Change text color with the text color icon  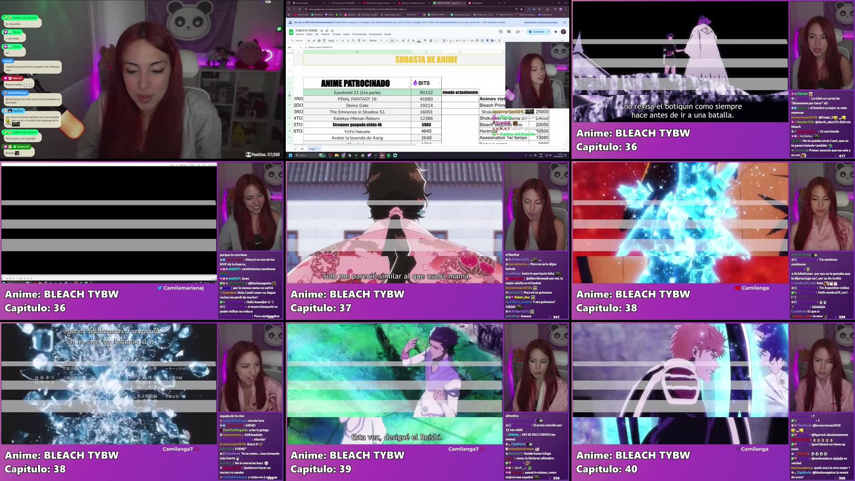419,40
